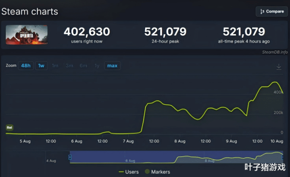The height and width of the screenshot is (177, 290).
Task: Click the 24-hour peak label
Action: (165, 41)
